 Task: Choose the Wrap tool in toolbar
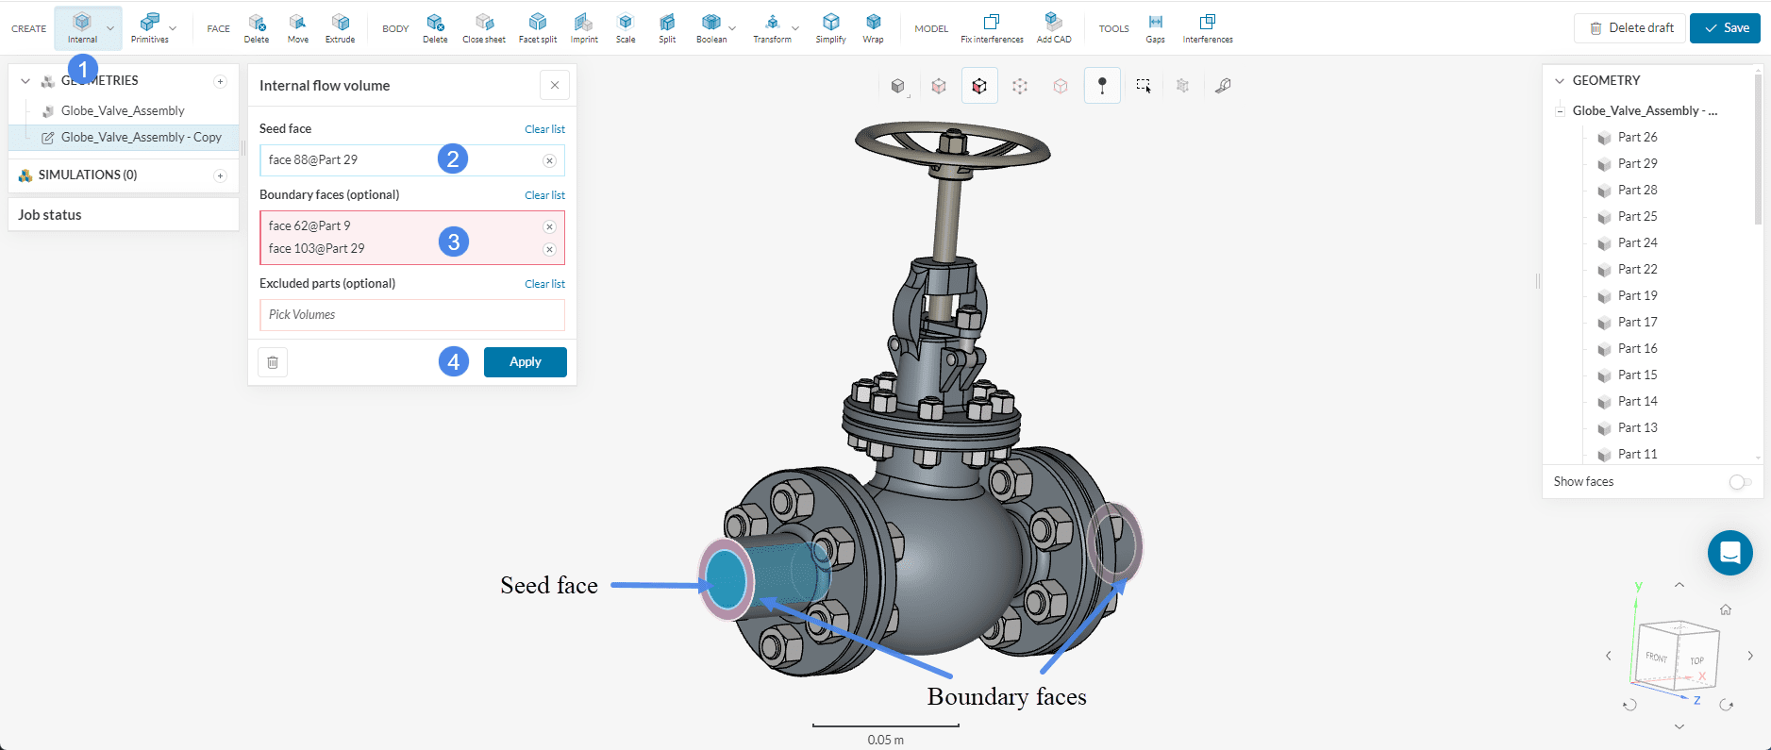[x=873, y=28]
